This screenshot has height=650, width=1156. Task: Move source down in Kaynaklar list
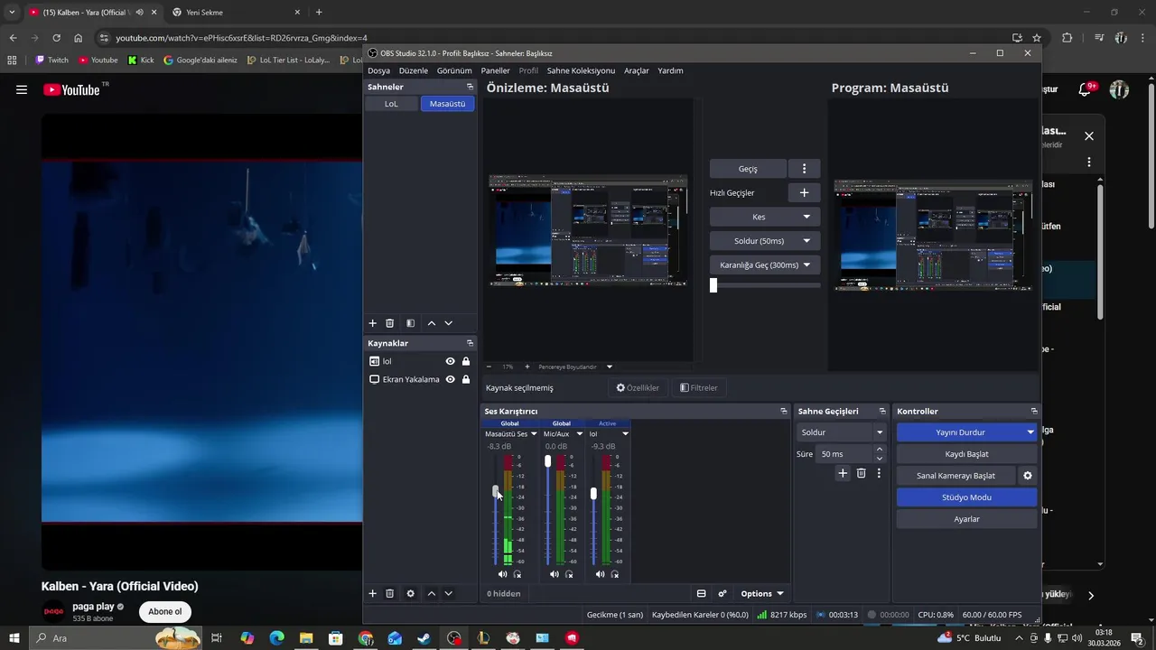coord(449,593)
